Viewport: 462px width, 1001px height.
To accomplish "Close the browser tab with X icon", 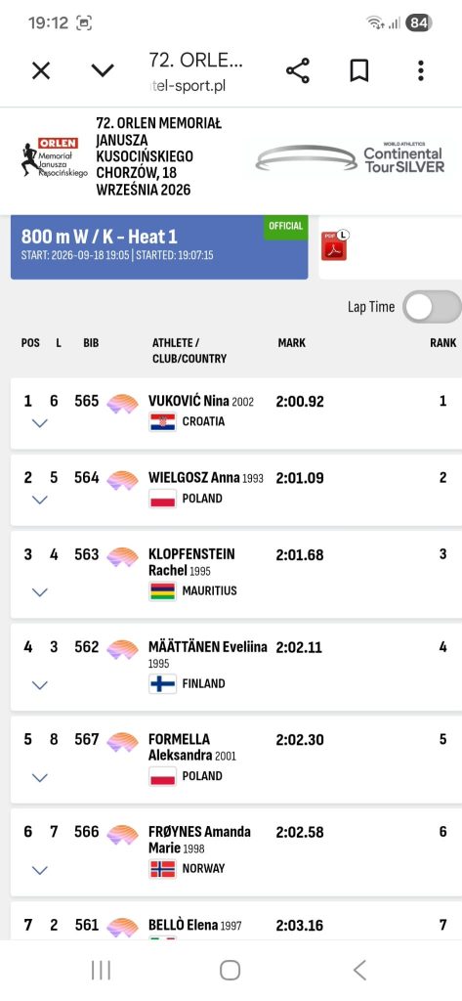I will [41, 70].
